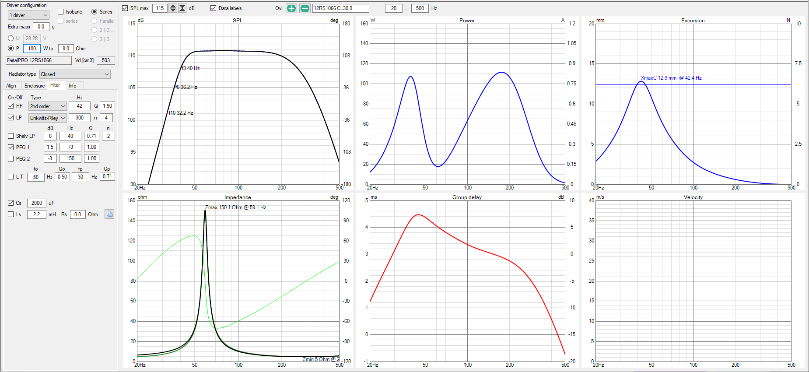The height and width of the screenshot is (372, 809).
Task: Click the LP order n field showing 4
Action: (x=106, y=118)
